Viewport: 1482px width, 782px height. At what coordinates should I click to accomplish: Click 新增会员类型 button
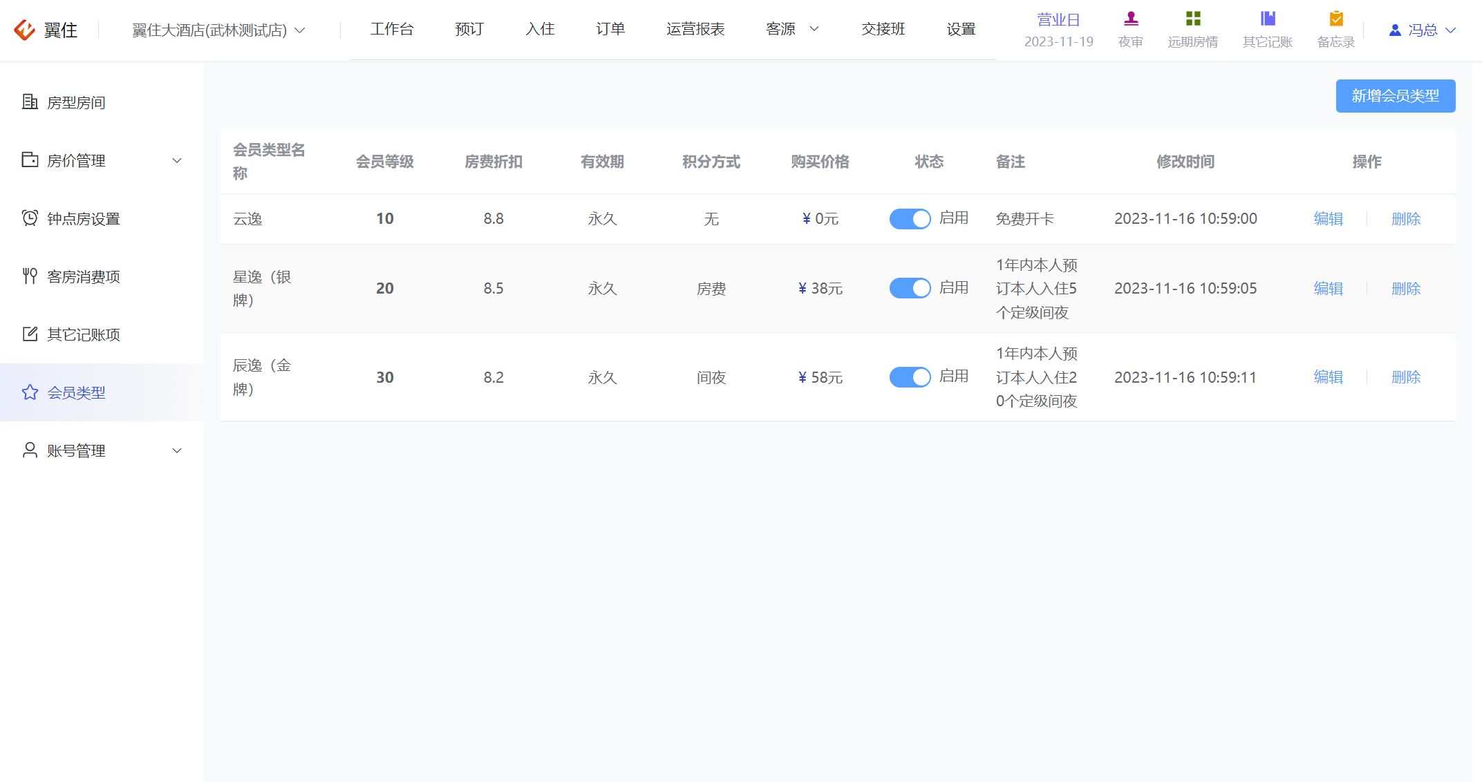click(x=1396, y=96)
